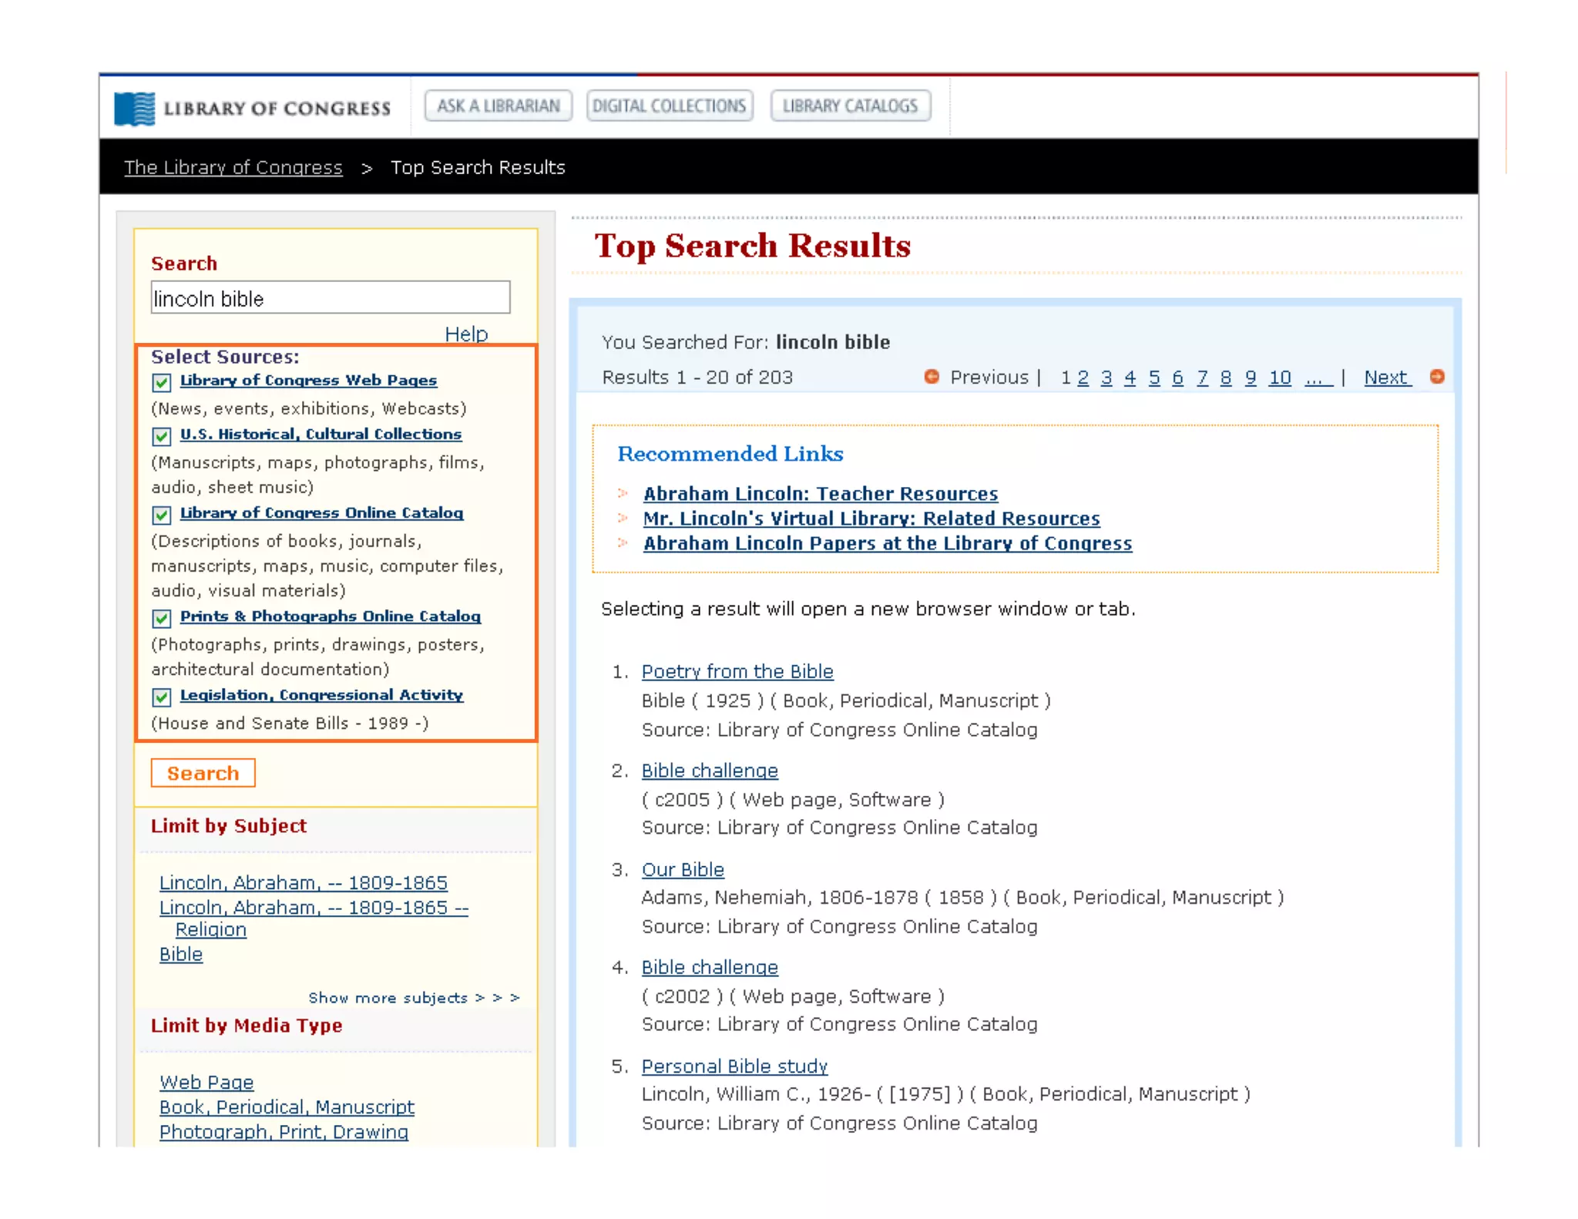Toggle Prints & Photographs Online Catalog checkbox
Image resolution: width=1578 pixels, height=1219 pixels.
click(162, 618)
